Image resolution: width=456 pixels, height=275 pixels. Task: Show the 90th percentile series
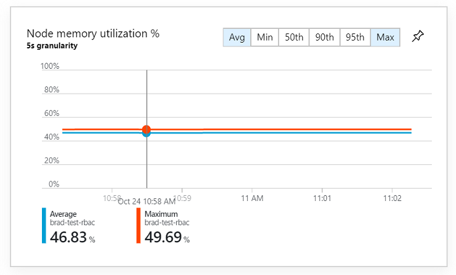coord(324,37)
